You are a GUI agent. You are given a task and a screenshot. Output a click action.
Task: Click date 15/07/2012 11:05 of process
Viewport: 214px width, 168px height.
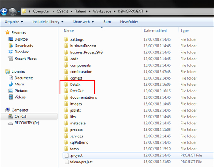click(157, 130)
